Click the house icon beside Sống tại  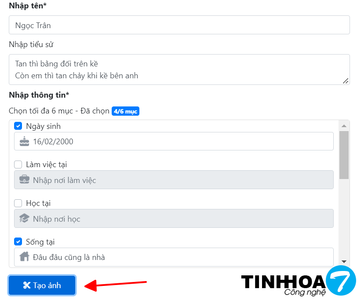tap(24, 256)
